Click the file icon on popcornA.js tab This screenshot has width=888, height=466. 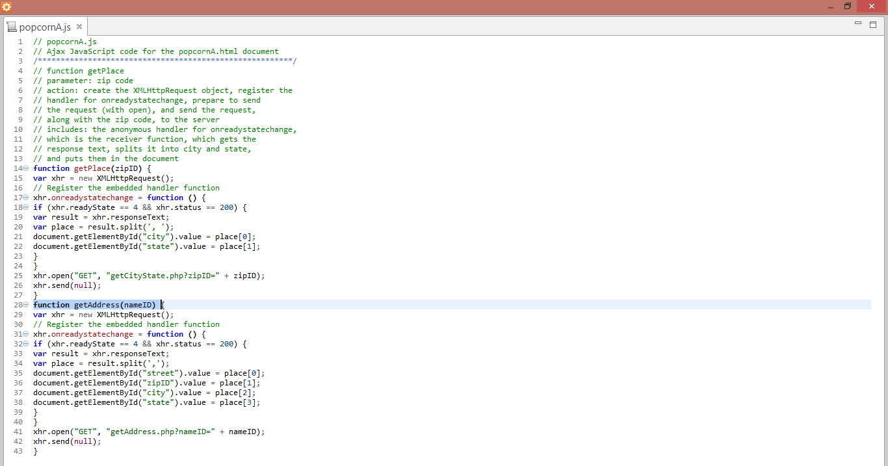[x=12, y=27]
